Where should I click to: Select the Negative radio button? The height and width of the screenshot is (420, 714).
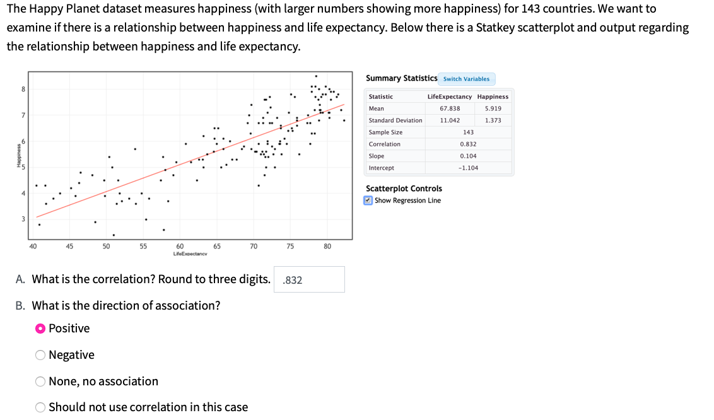(x=40, y=354)
